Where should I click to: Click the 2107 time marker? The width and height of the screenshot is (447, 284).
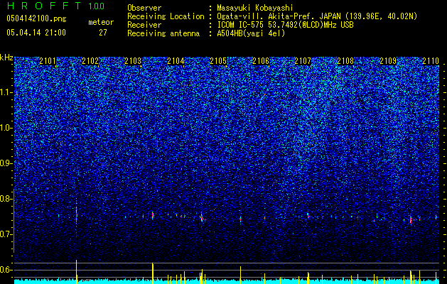[303, 60]
